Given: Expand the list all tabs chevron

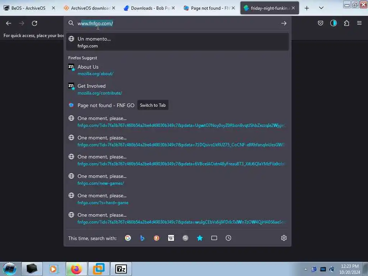Looking at the screenshot, I should 321,8.
